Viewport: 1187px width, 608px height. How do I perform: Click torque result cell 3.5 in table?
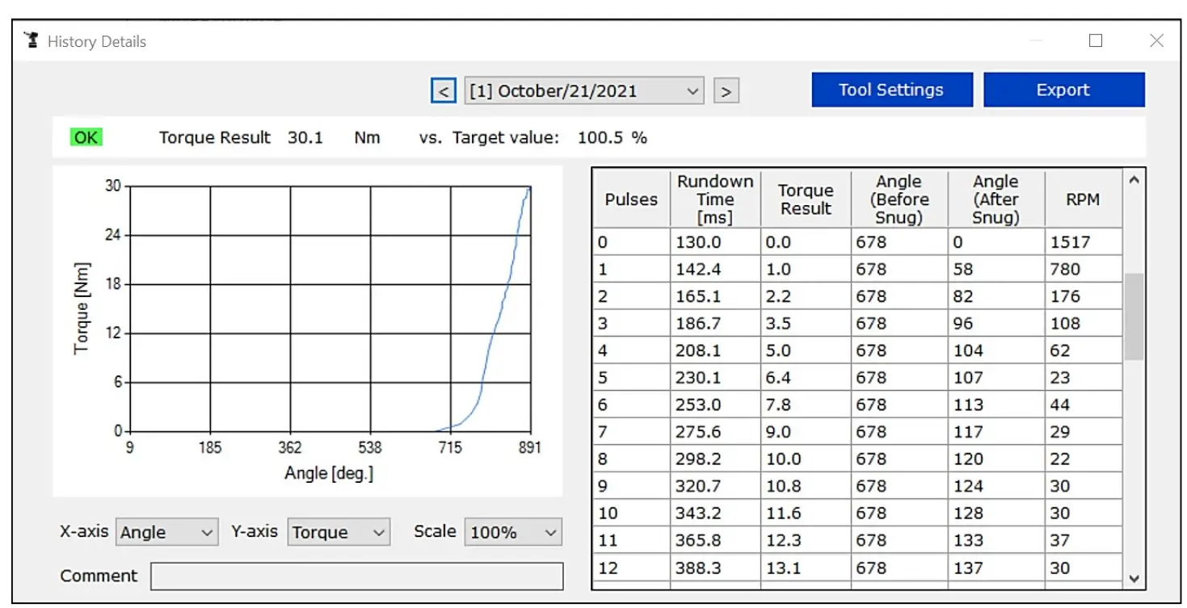point(806,323)
